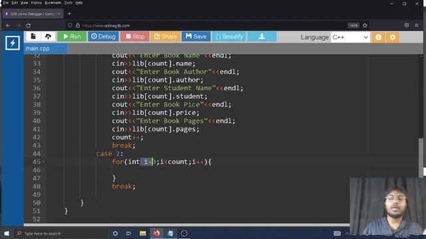Screen dimensions: 426x239
Task: Open OBS Studio from taskbar
Action: 184,233
